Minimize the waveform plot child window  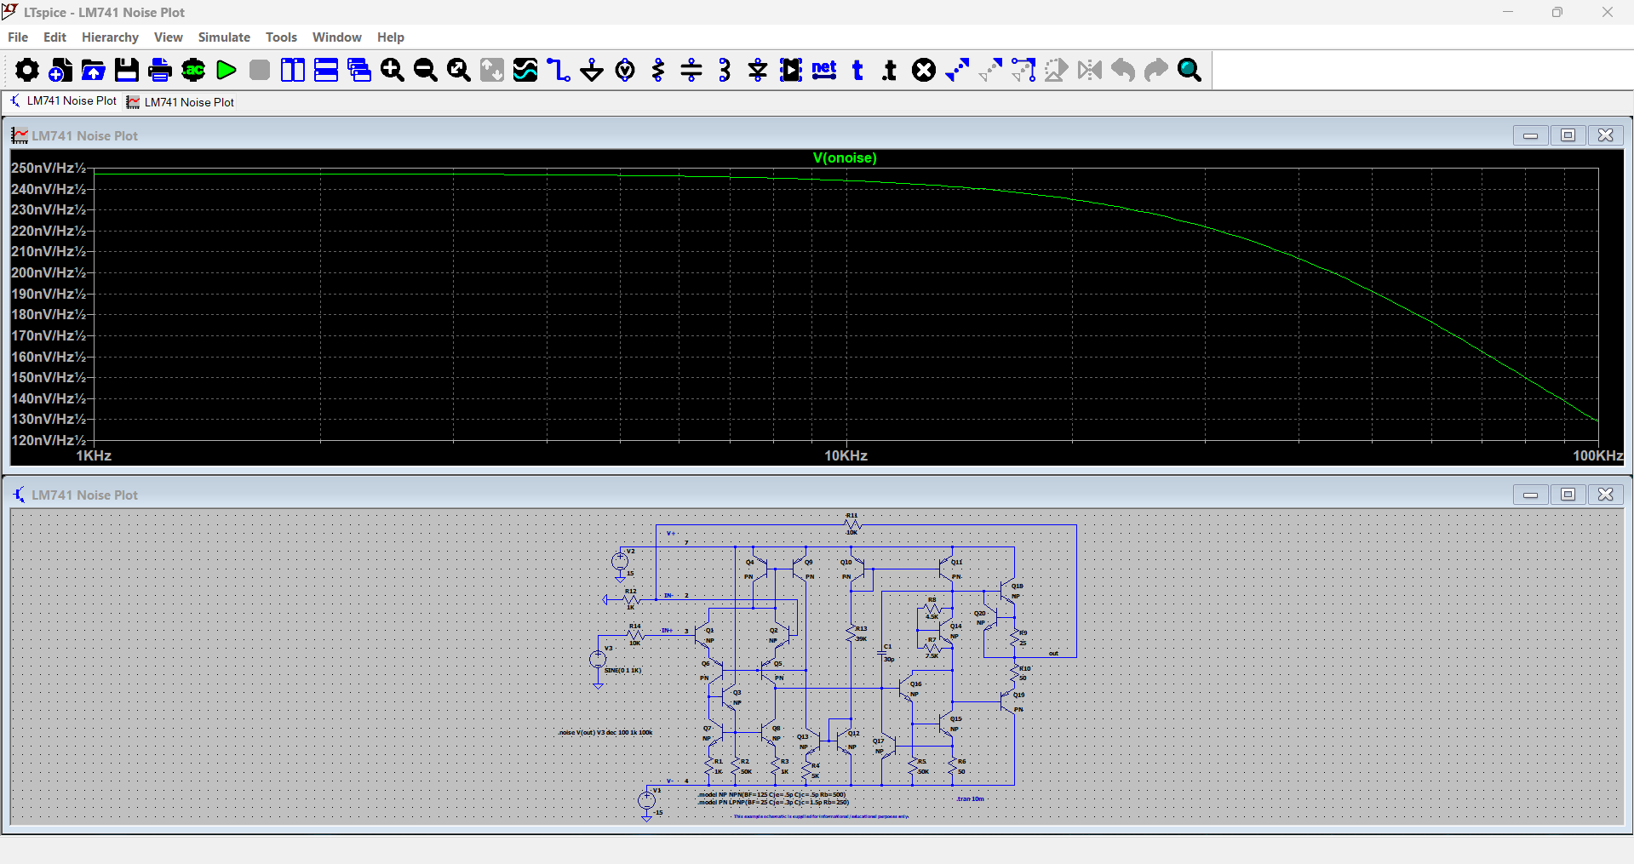pyautogui.click(x=1530, y=136)
